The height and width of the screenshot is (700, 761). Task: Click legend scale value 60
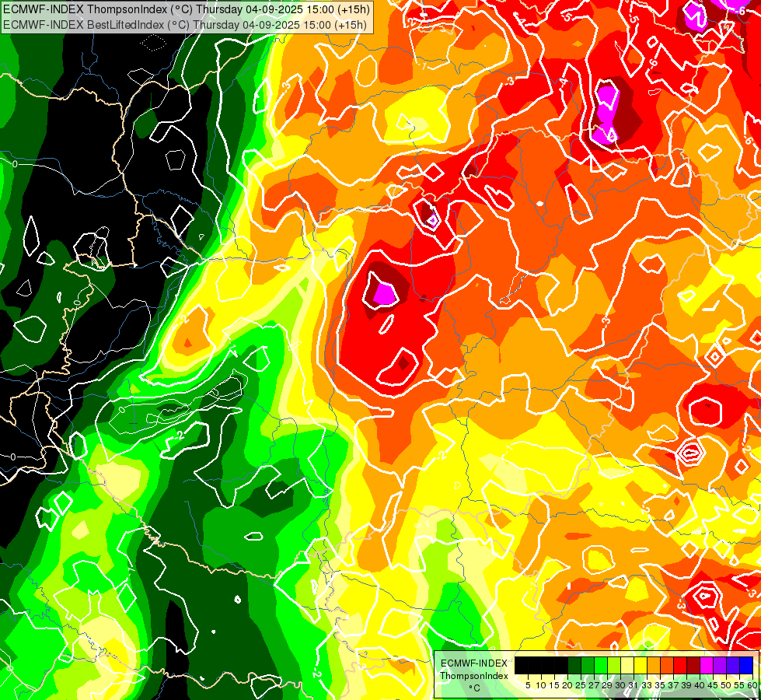752,685
